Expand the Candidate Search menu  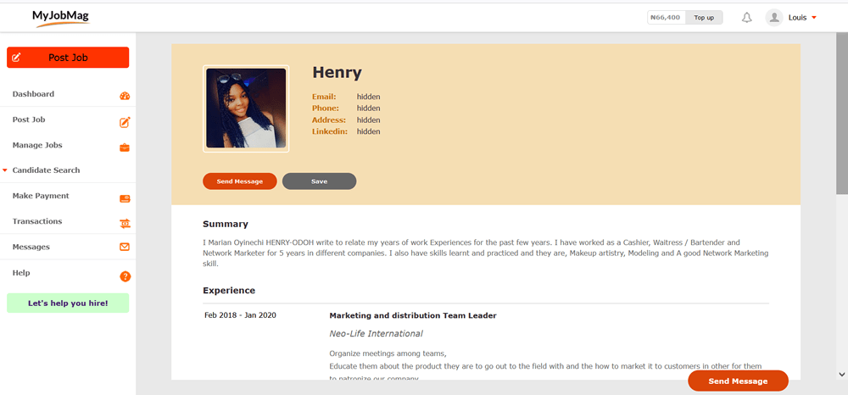(46, 170)
